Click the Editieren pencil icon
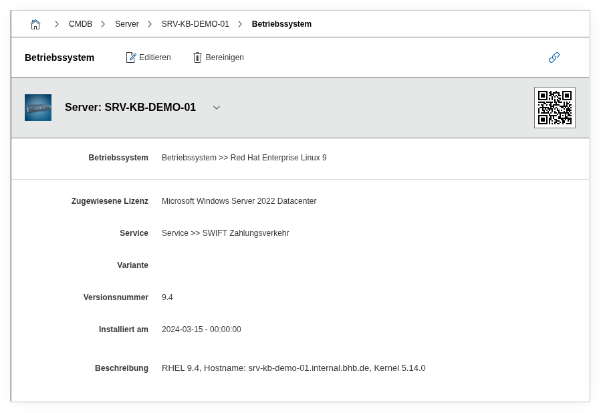 [x=131, y=57]
